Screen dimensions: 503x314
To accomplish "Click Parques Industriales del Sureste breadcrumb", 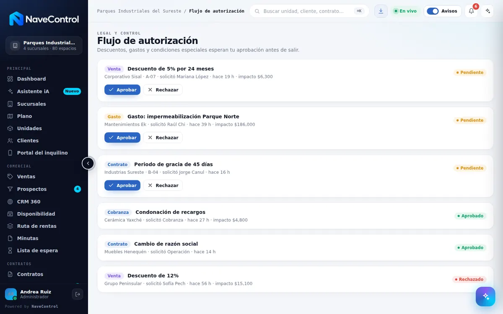I will [x=139, y=11].
